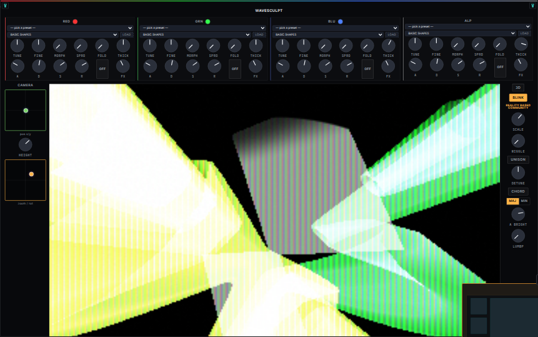
Task: Click the RED attack (A) knob
Action: pyautogui.click(x=17, y=66)
